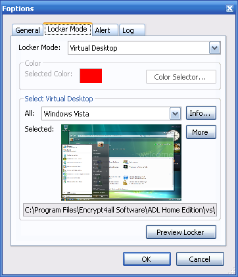Switch to the General tab
Screen dimensions: 238x277
(28, 30)
